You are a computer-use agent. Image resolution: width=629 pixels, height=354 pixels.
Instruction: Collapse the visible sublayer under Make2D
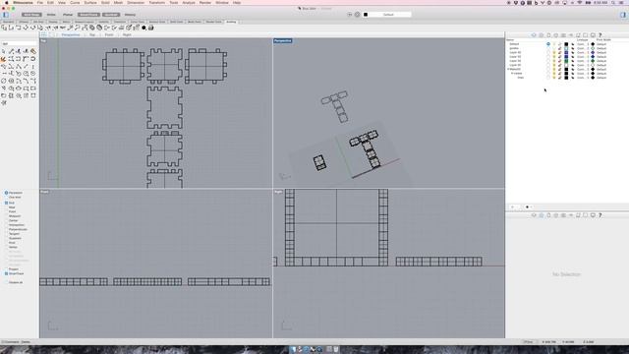click(x=512, y=74)
